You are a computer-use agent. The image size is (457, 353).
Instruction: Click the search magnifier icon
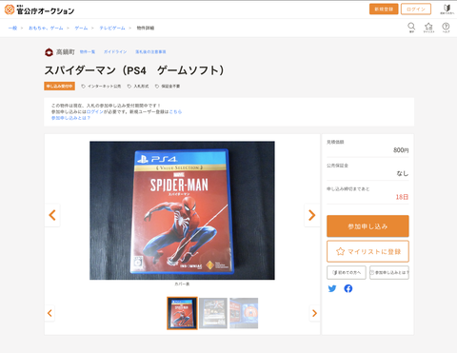click(411, 28)
